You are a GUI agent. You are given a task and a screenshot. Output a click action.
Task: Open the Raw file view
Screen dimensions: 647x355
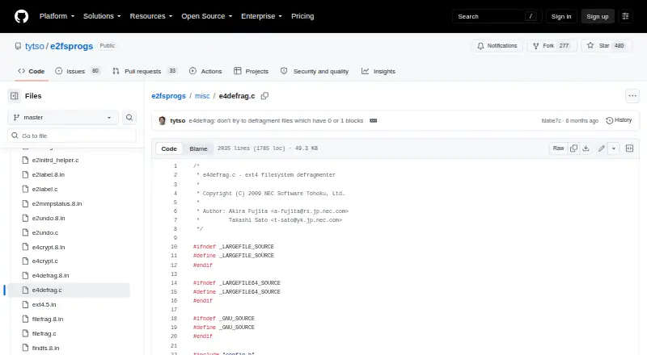(x=558, y=148)
